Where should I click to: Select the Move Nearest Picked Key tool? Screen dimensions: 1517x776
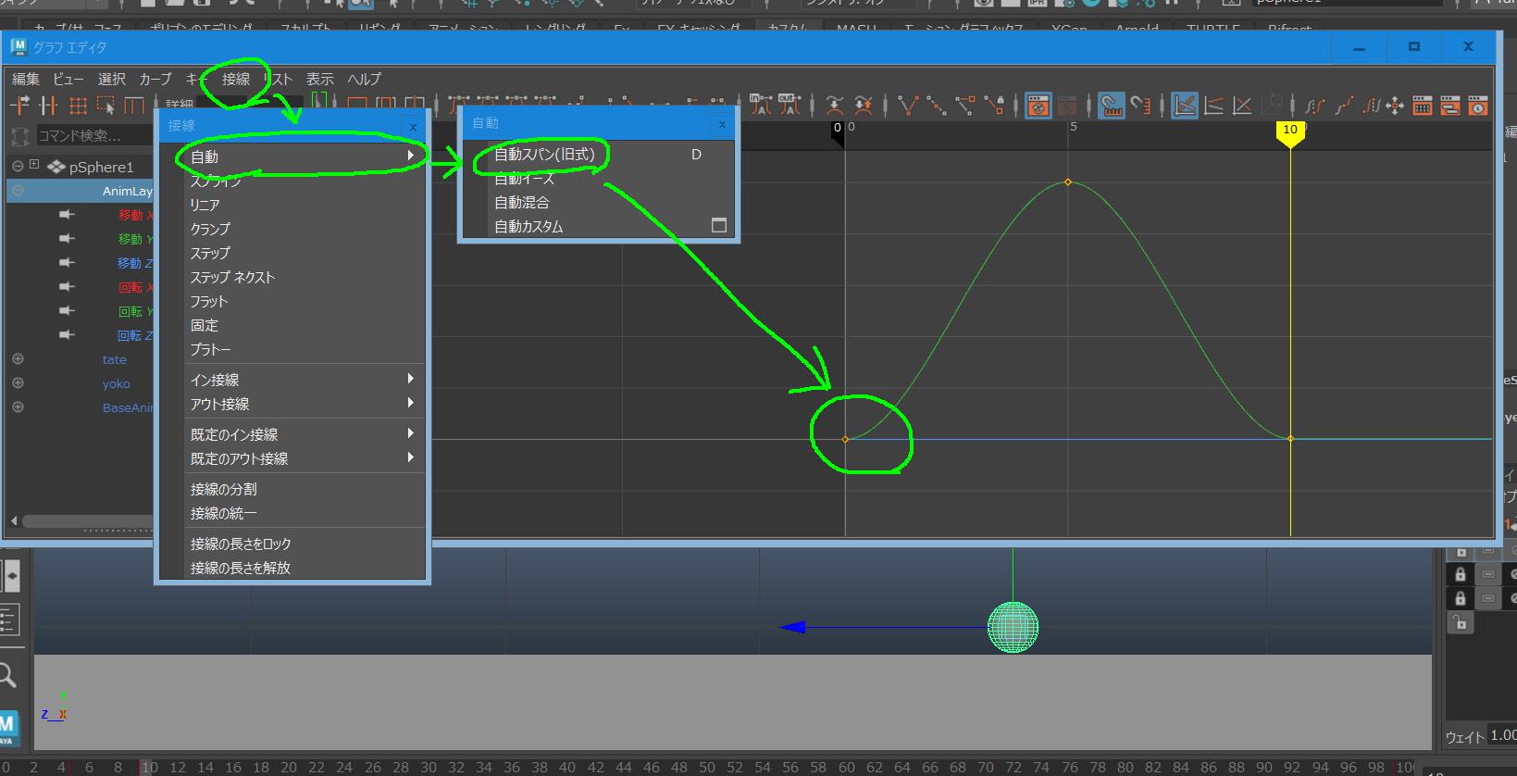click(x=19, y=105)
